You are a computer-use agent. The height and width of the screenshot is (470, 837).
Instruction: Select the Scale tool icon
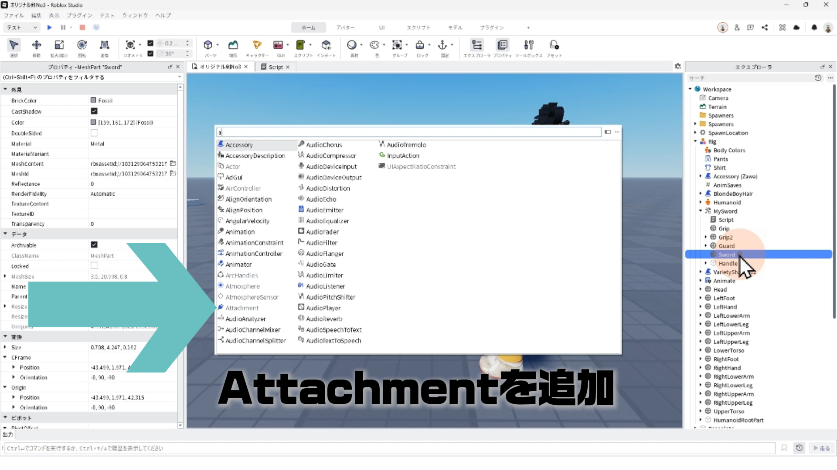tap(59, 45)
